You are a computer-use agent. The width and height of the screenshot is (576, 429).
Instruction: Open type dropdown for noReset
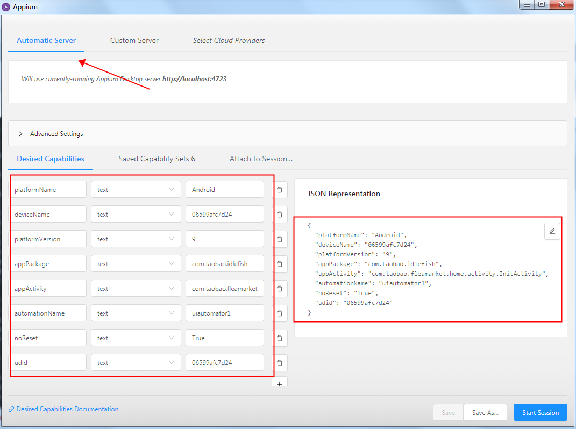[x=136, y=338]
